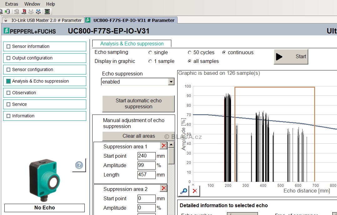The width and height of the screenshot is (337, 215).
Task: Click Suppression area 1 Start point field
Action: click(x=146, y=156)
